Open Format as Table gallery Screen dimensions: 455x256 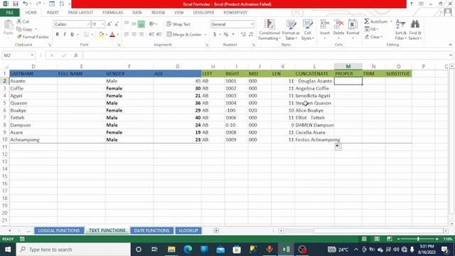coord(291,30)
